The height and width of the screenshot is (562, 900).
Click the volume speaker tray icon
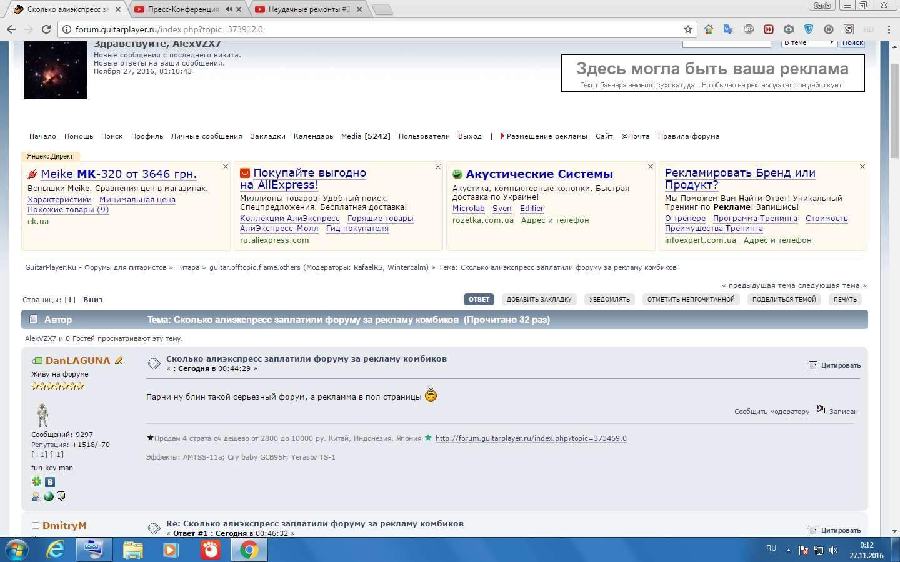click(833, 550)
